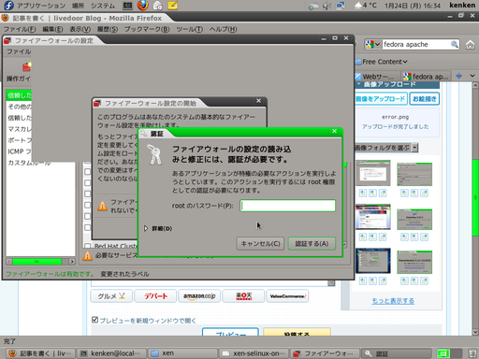Click the search magnifier in Firefox search box
Screen dimensions: 479x359
click(455, 44)
